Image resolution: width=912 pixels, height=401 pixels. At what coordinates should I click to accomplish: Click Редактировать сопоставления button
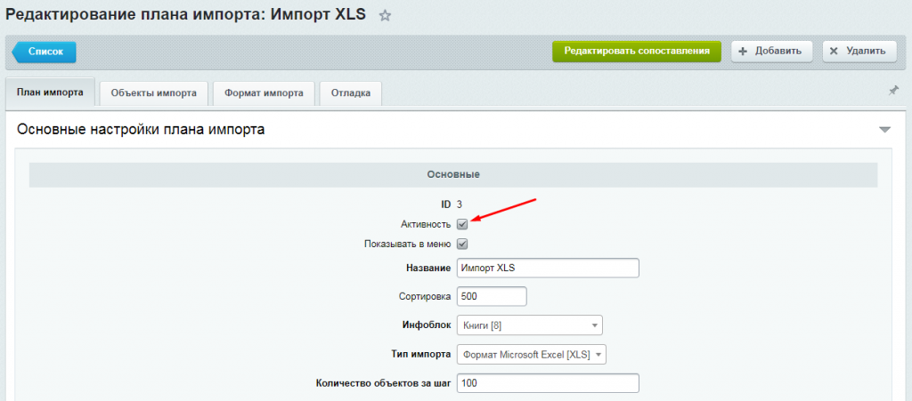tap(636, 51)
